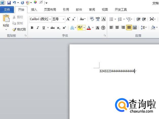Open Customize Quick Access Toolbar arrow

pos(46,3)
